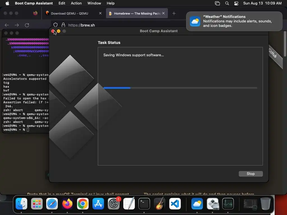Close the Homebrew tab
Viewport: 287px width, 215px height.
[163, 13]
